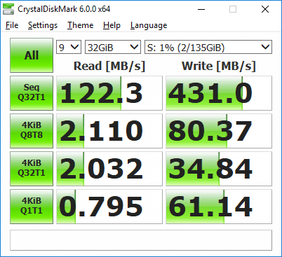This screenshot has width=282, height=257.
Task: Open the Theme menu
Action: tap(80, 25)
